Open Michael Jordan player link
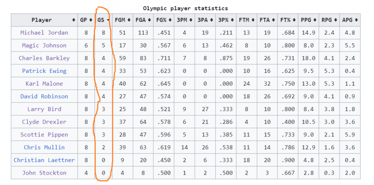Image resolution: width=374 pixels, height=185 pixels. tap(44, 33)
